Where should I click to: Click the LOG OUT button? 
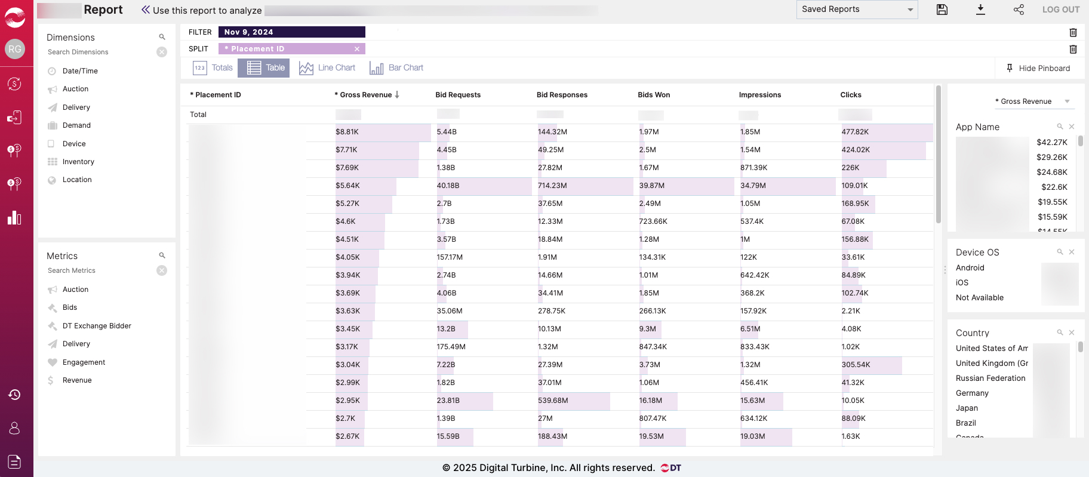point(1060,10)
